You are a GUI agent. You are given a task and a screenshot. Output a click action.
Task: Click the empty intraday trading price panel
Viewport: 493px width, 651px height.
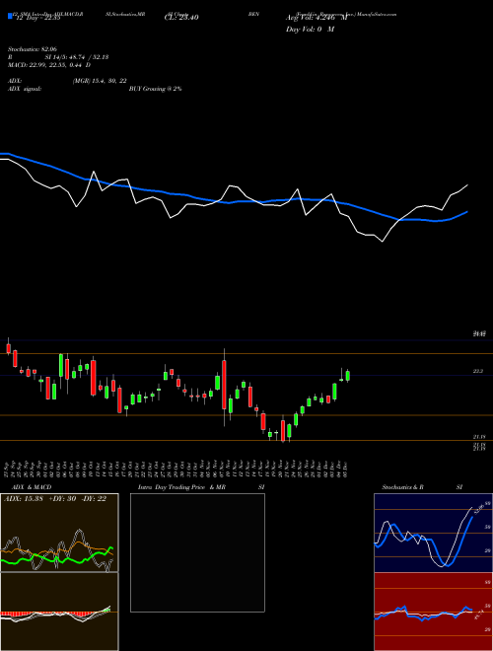197,552
